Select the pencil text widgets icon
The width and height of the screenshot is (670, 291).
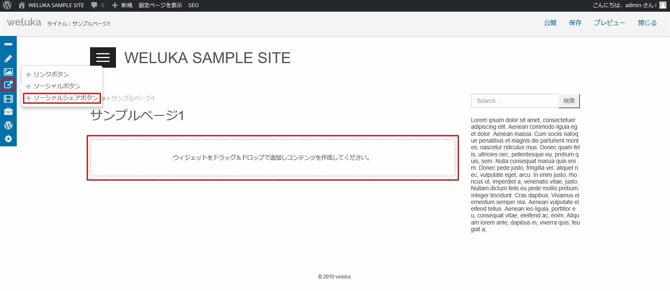coord(8,58)
